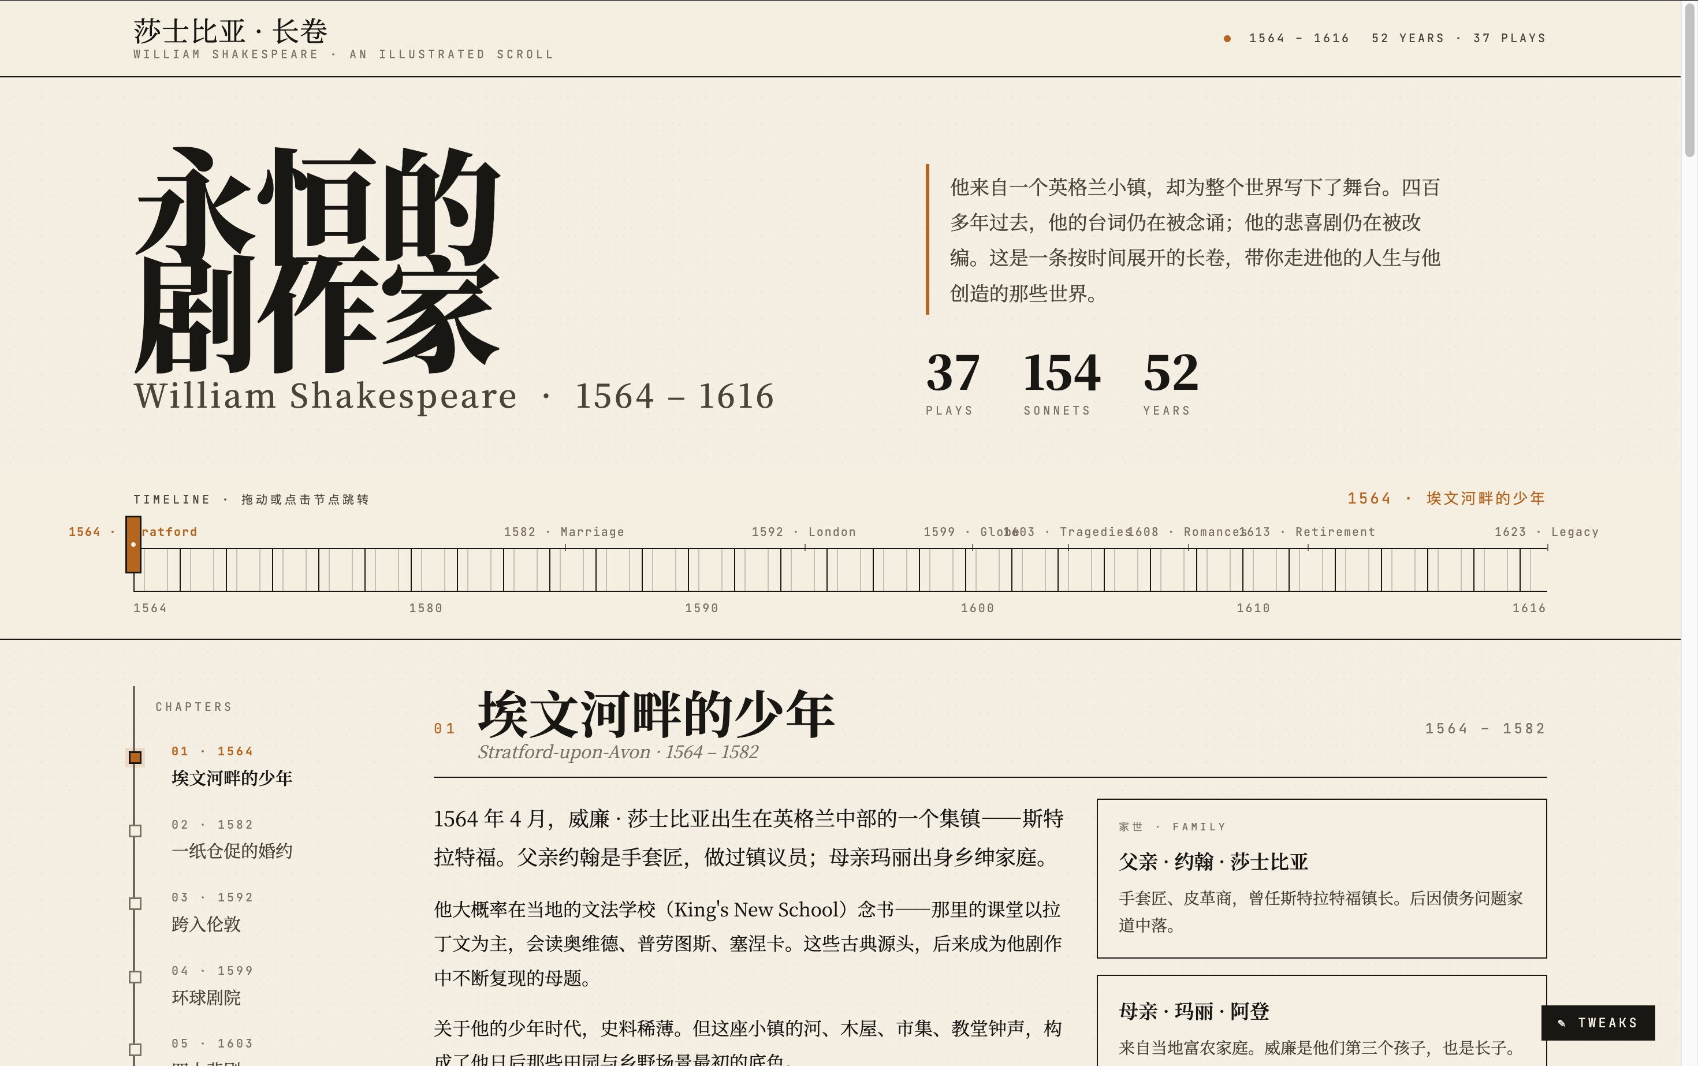
Task: Go to the 1613 · Retirement timeline node
Action: click(1308, 532)
